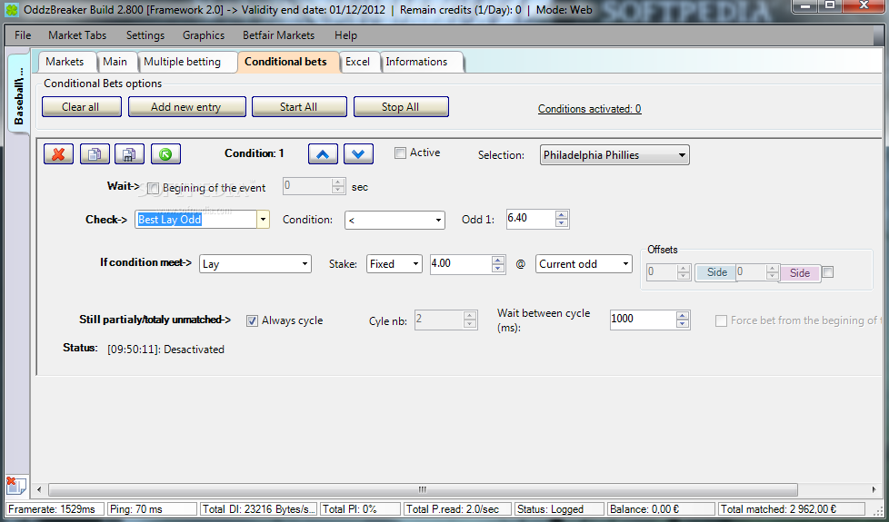Click the stake amount 4.00 field
Viewport: 889px width, 522px height.
pos(460,264)
